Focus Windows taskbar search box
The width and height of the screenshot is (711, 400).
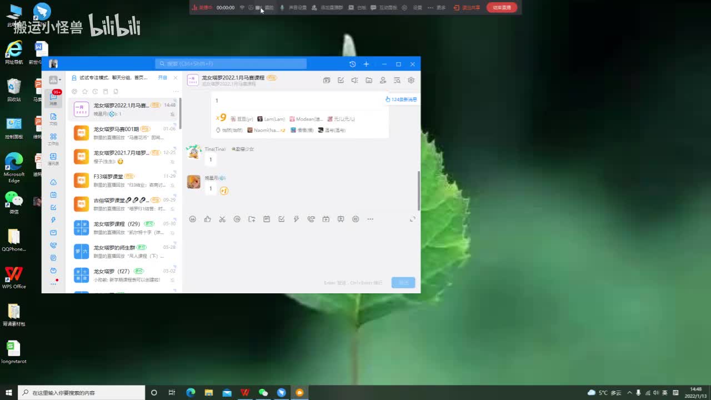point(82,392)
